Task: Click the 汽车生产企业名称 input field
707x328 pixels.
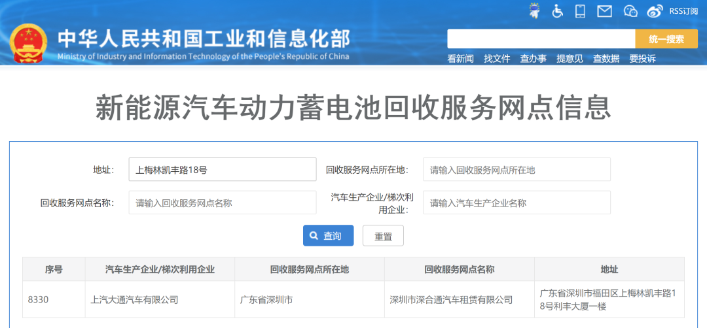Action: (517, 203)
